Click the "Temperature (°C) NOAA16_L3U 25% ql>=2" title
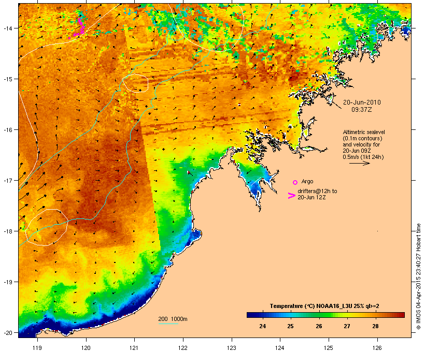The height and width of the screenshot is (352, 425). pos(324,306)
